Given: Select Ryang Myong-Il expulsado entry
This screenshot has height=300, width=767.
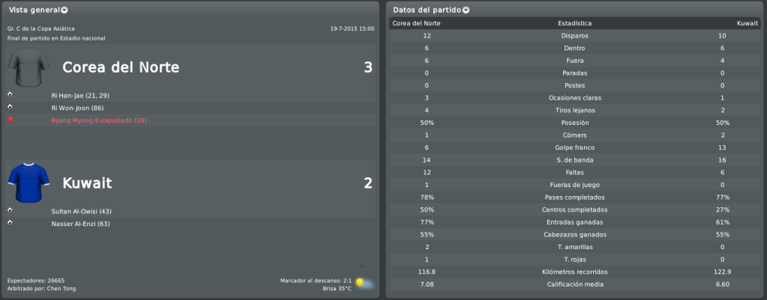Looking at the screenshot, I should [x=99, y=120].
